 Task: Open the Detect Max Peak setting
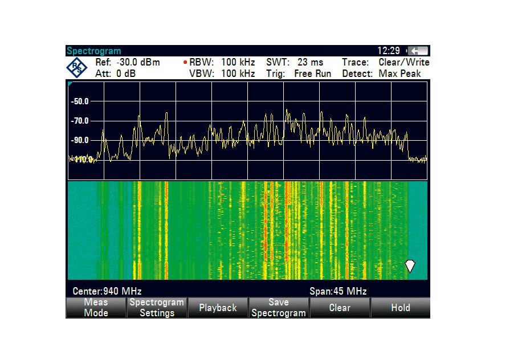[x=381, y=74]
